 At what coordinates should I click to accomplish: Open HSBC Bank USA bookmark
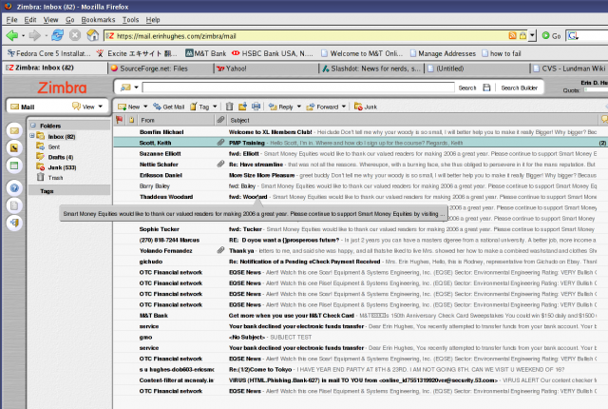pyautogui.click(x=273, y=53)
